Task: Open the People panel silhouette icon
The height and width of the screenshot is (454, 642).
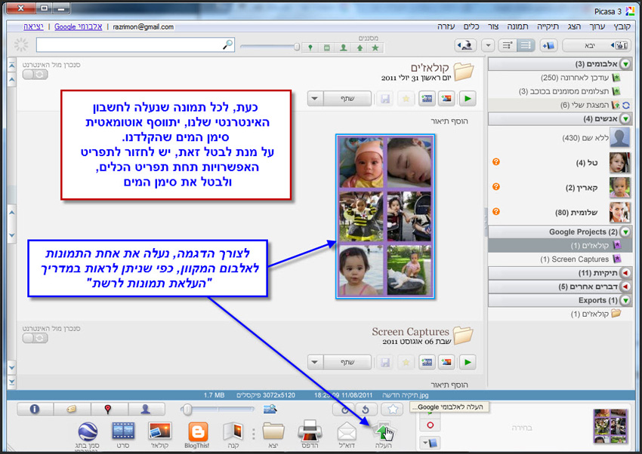Action: coord(145,409)
